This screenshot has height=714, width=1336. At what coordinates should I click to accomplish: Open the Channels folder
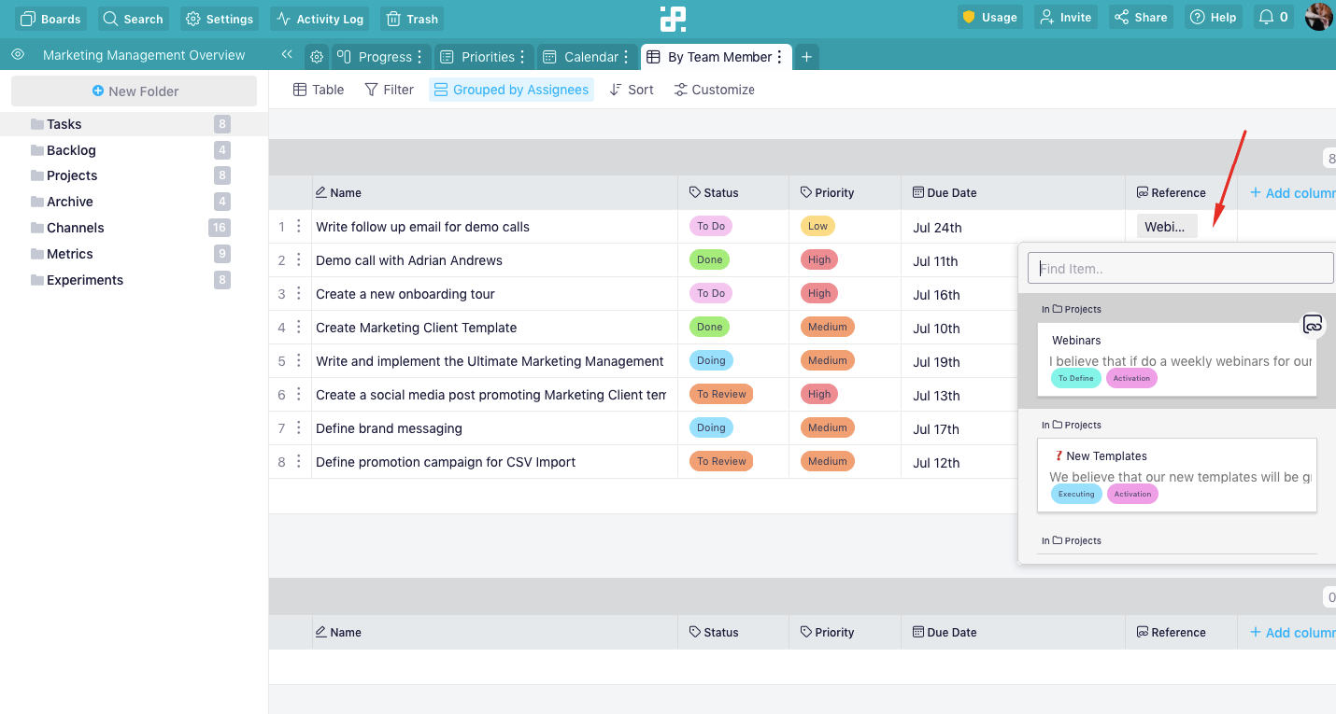click(x=134, y=228)
